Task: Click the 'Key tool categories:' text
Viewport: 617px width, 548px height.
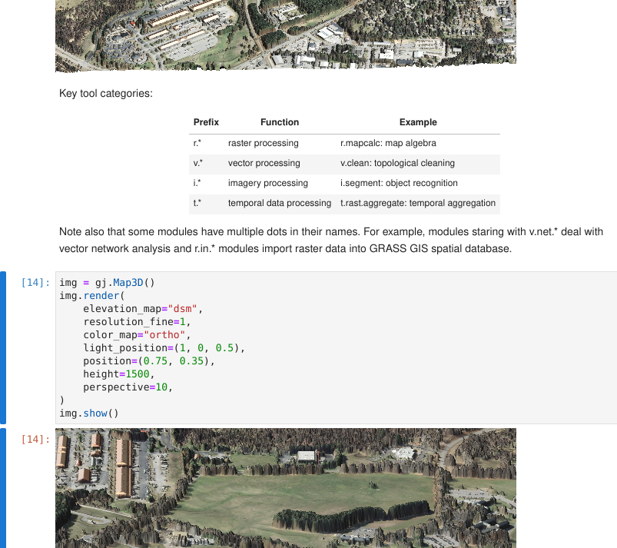Action: 106,93
